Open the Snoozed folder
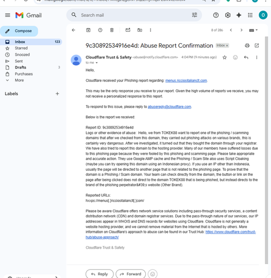The image size is (271, 278). point(22,54)
